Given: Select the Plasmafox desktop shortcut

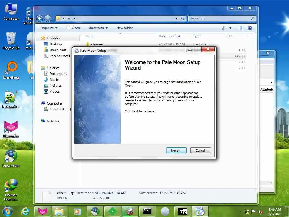Looking at the screenshot, I should [x=11, y=129].
